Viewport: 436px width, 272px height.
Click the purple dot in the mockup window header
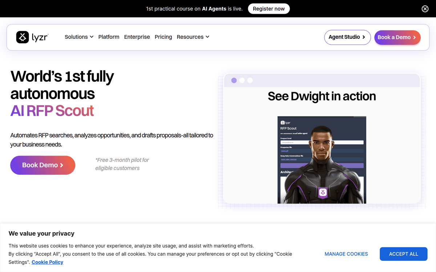point(234,81)
